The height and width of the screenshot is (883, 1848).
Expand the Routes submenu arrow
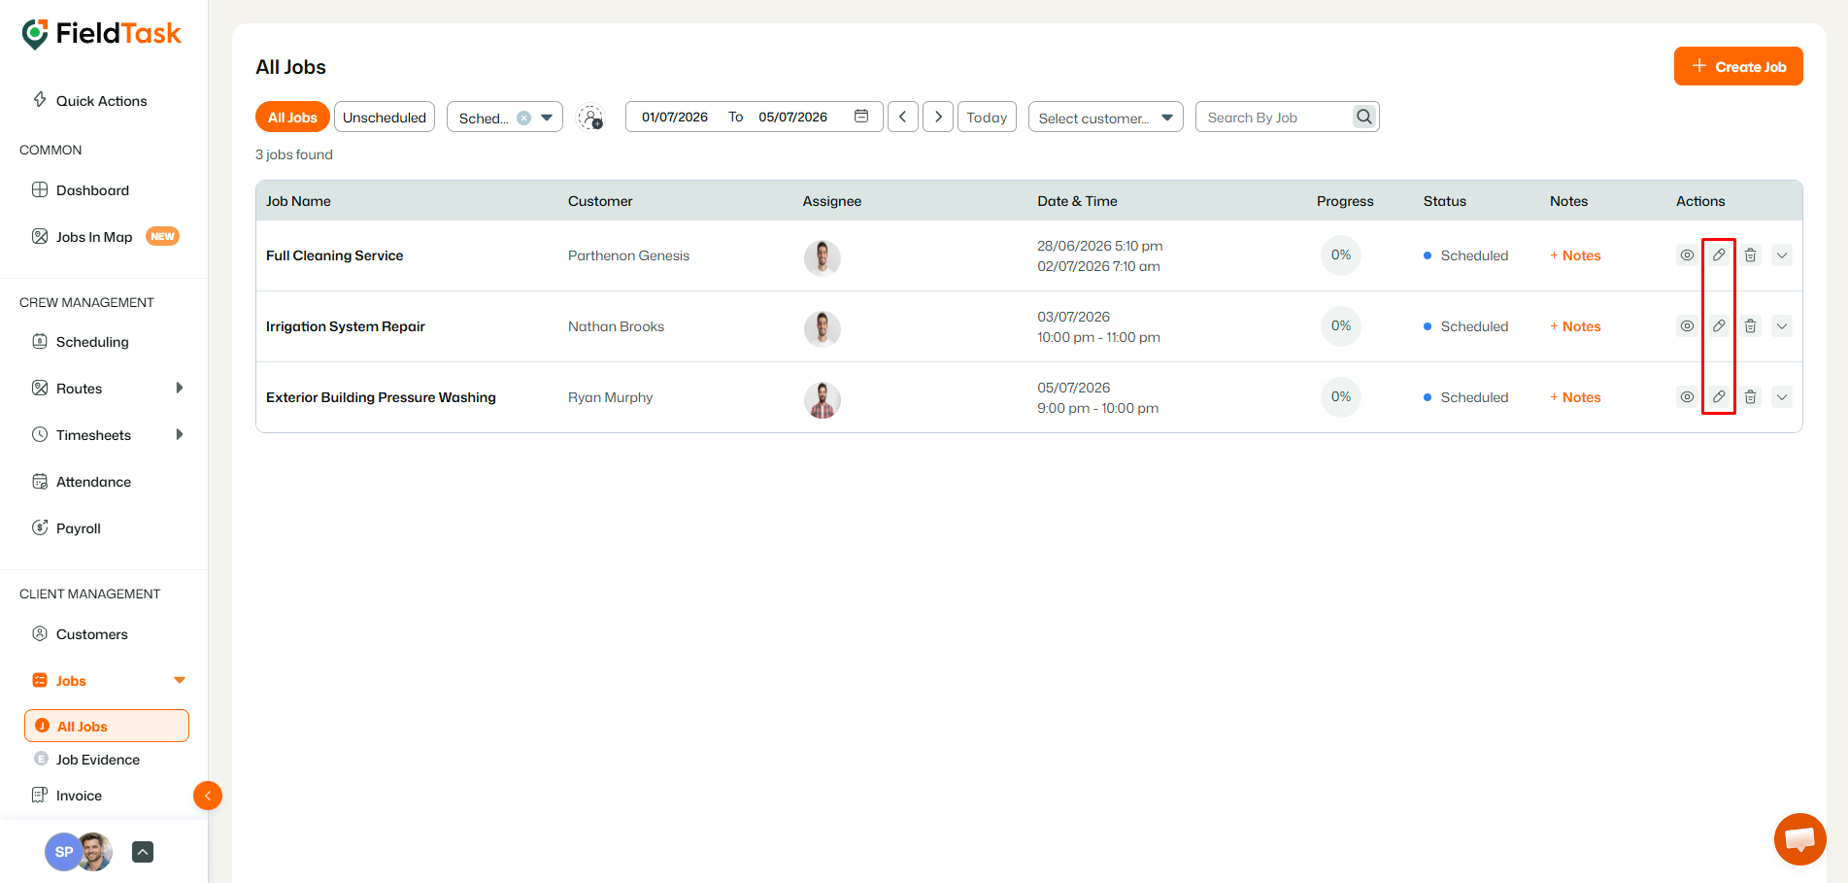point(180,388)
